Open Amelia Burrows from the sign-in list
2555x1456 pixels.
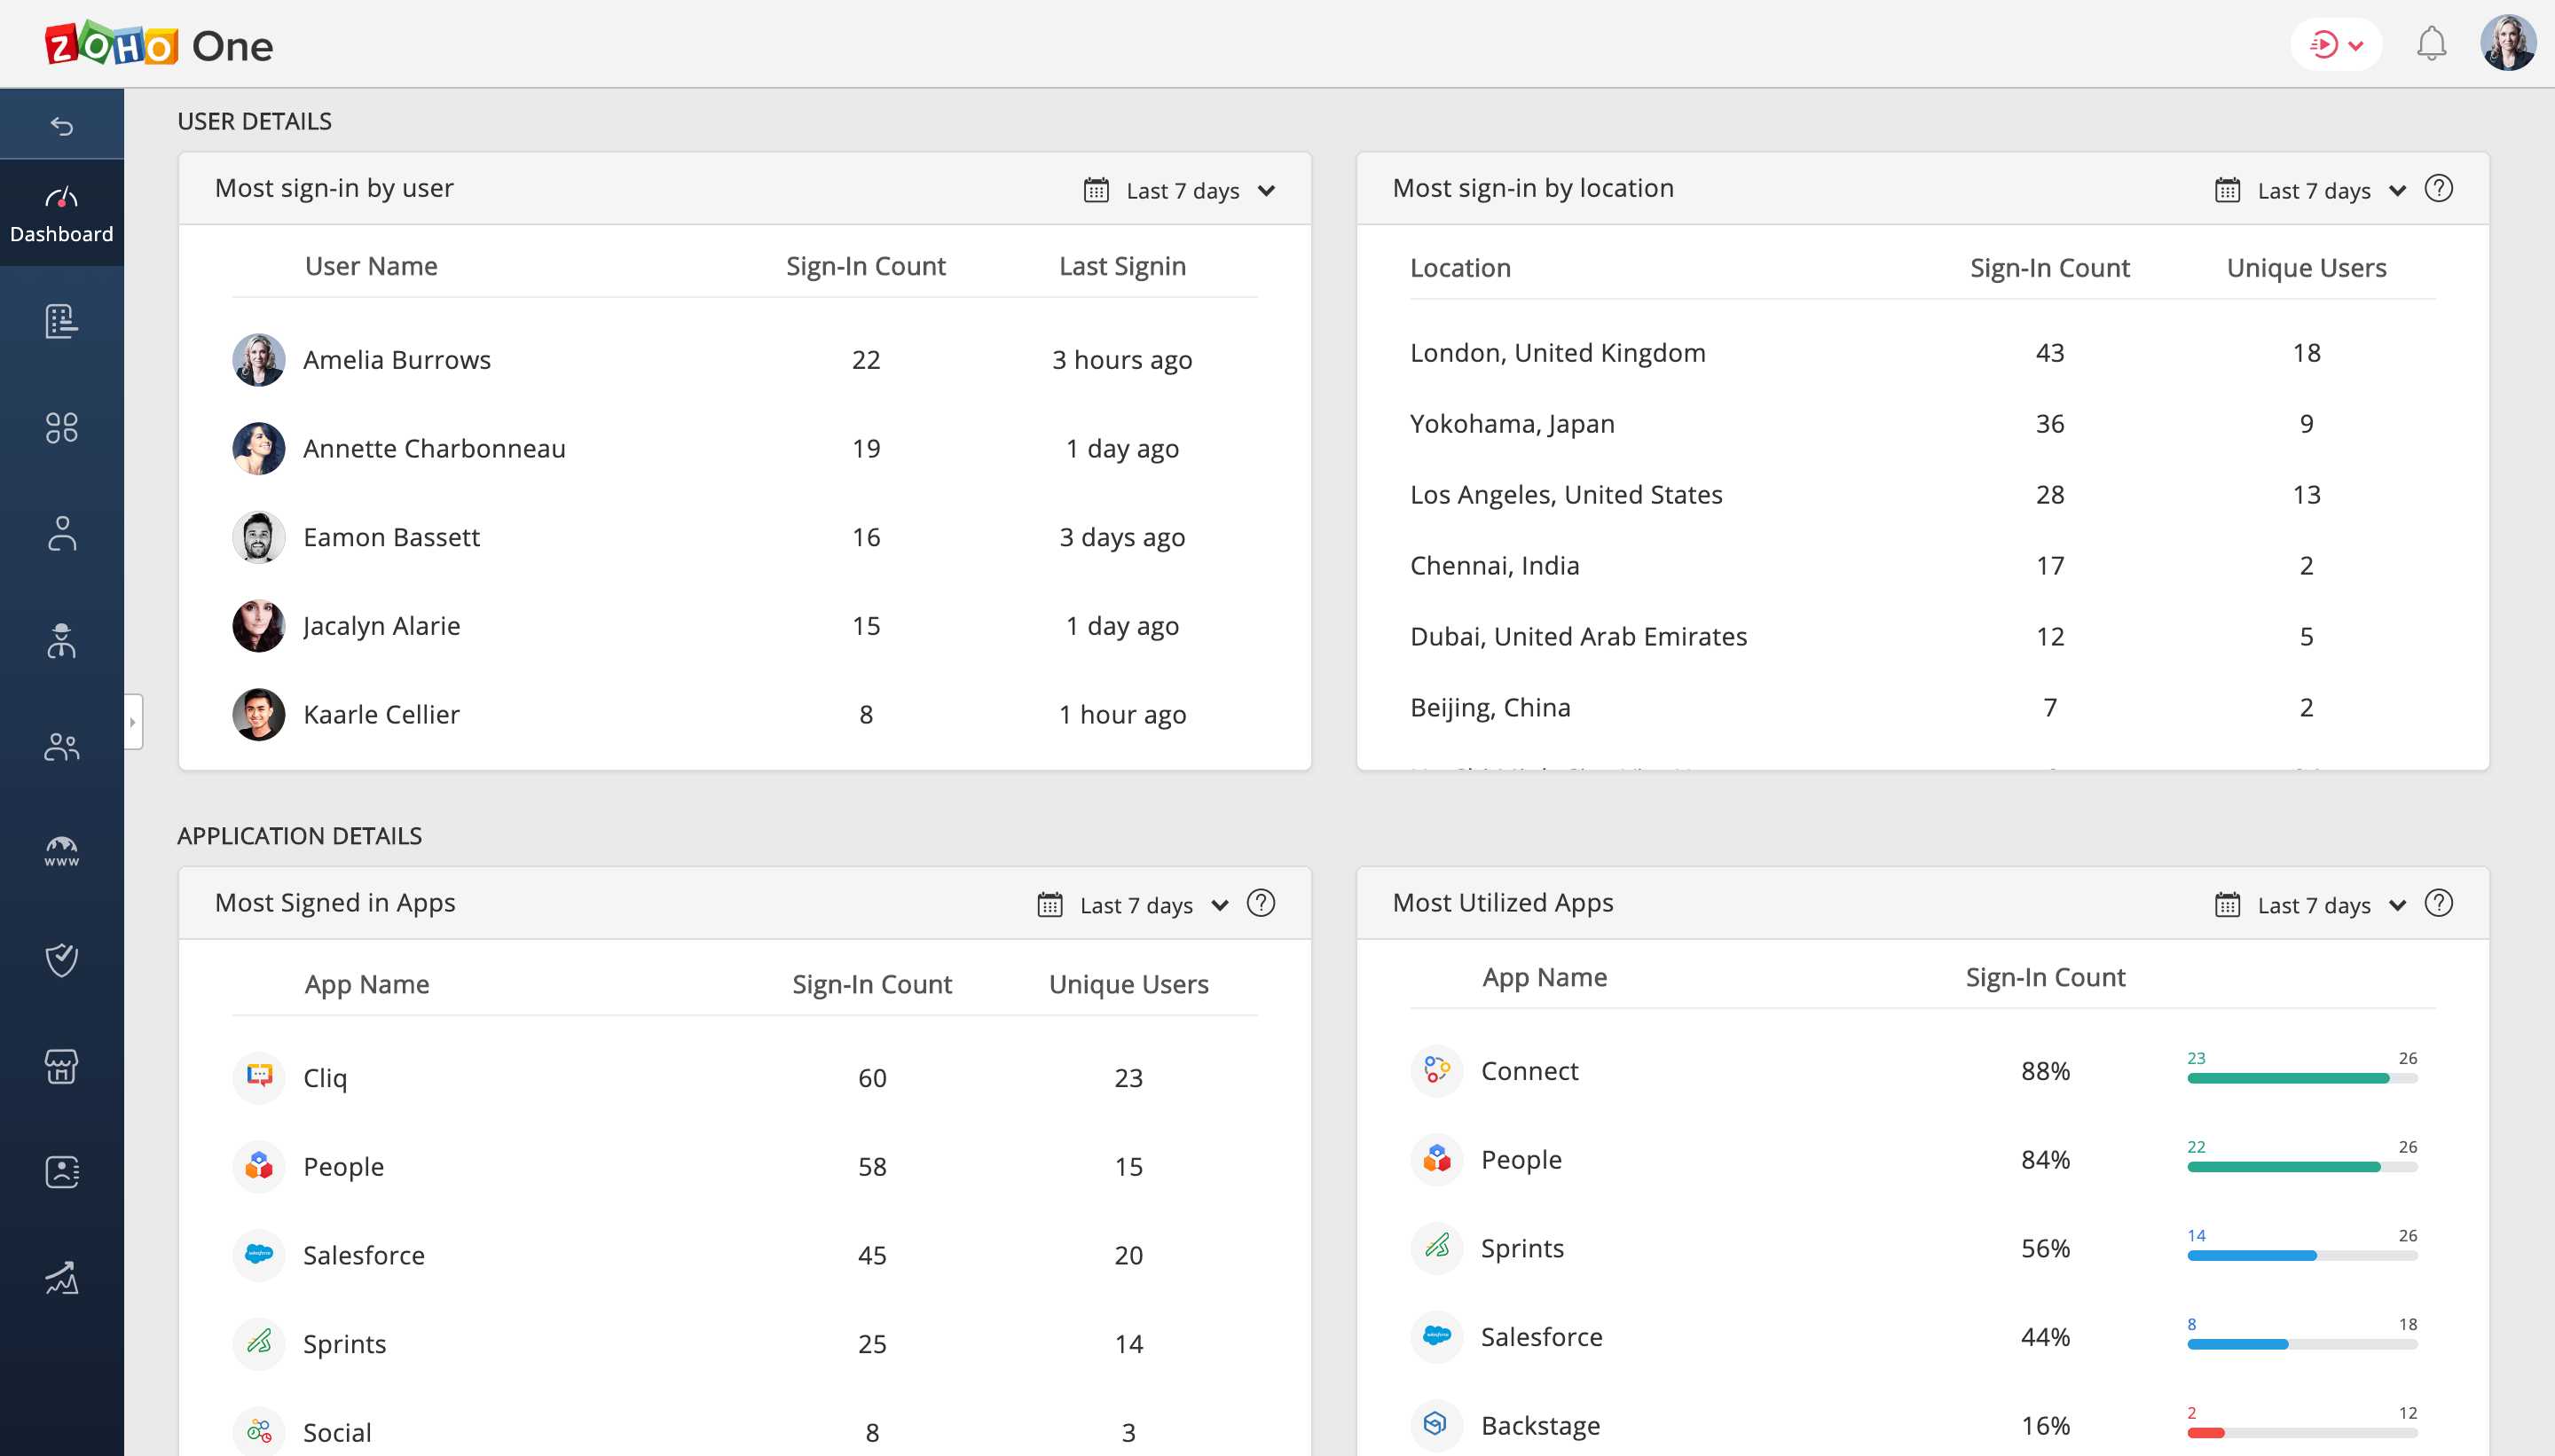397,359
